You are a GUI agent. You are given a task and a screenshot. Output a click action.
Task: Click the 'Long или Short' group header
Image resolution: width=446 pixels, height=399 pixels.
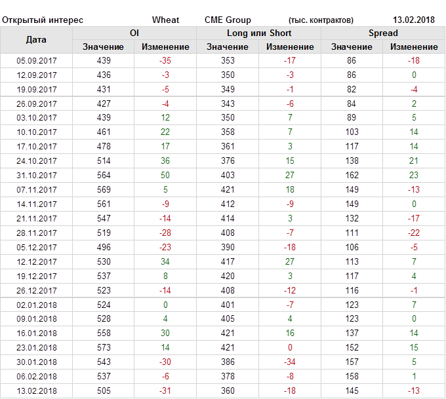[x=259, y=33]
